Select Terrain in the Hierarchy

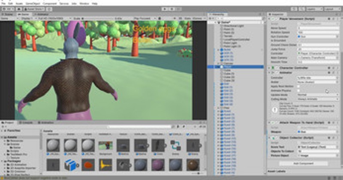coord(228,36)
